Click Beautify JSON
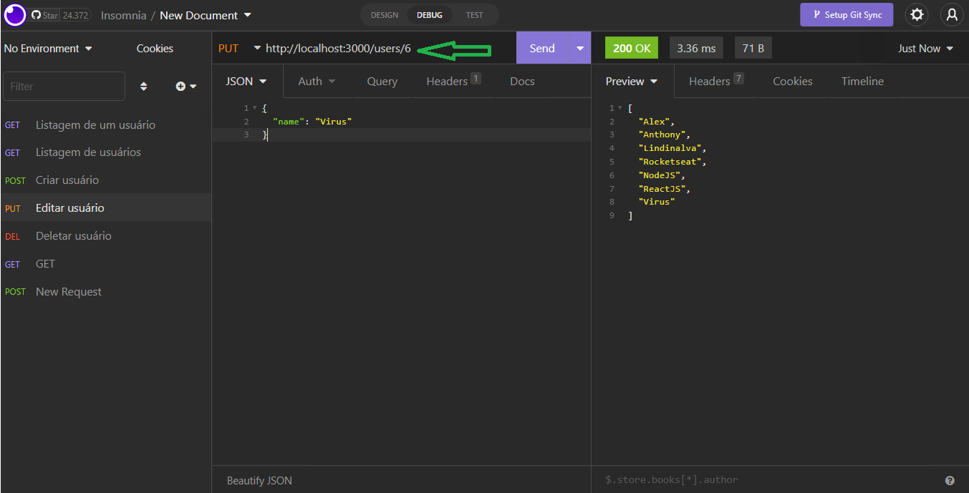Viewport: 969px width, 493px height. coord(259,481)
